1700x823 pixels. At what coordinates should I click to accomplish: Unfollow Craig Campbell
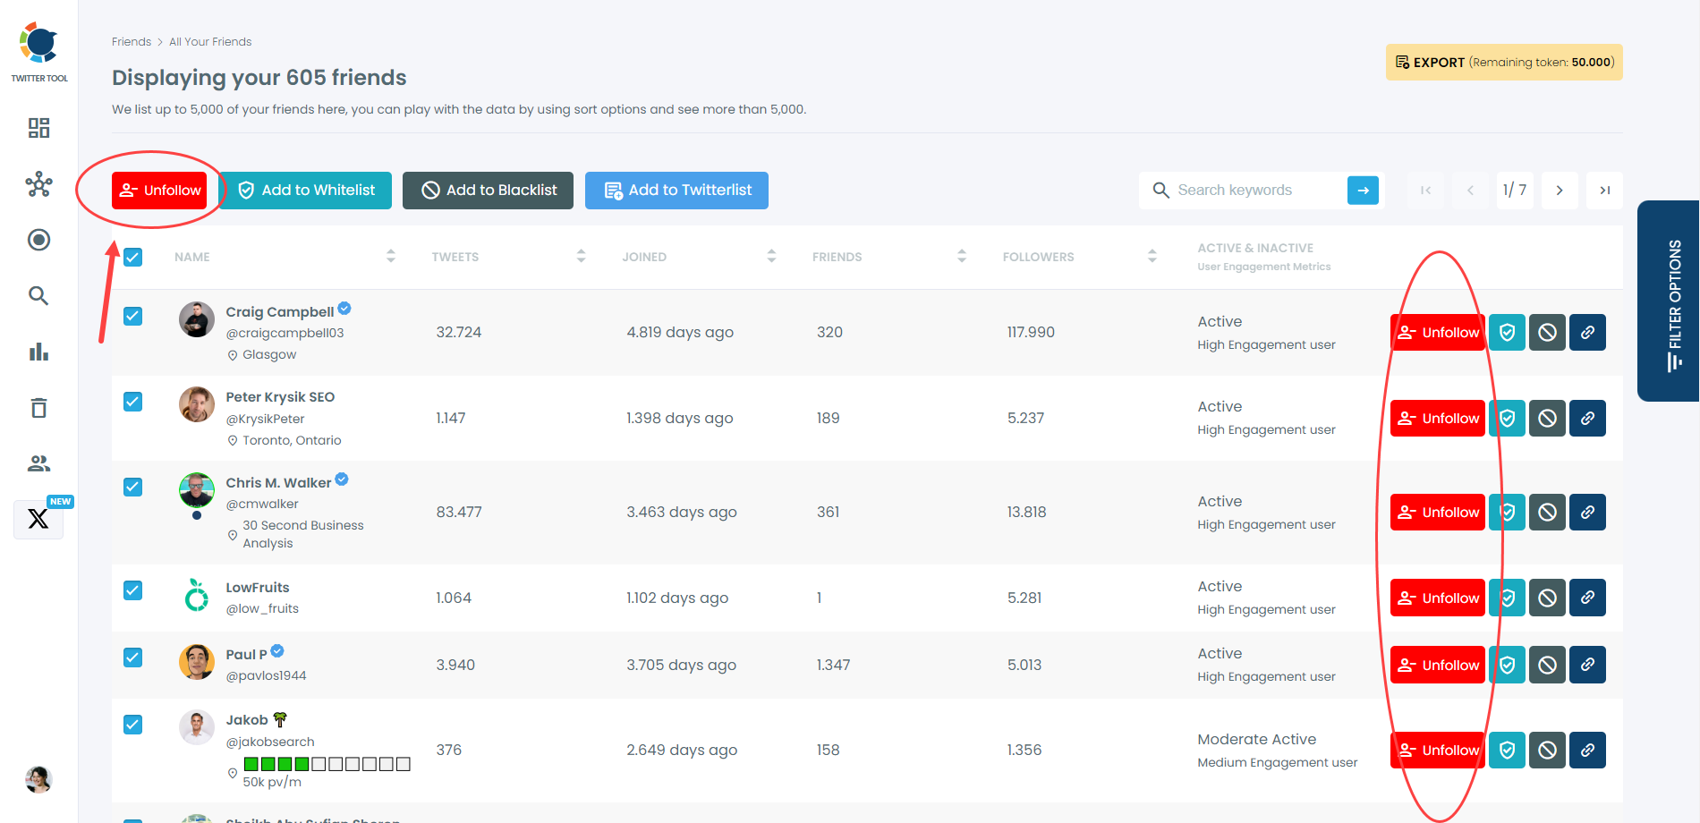1438,333
